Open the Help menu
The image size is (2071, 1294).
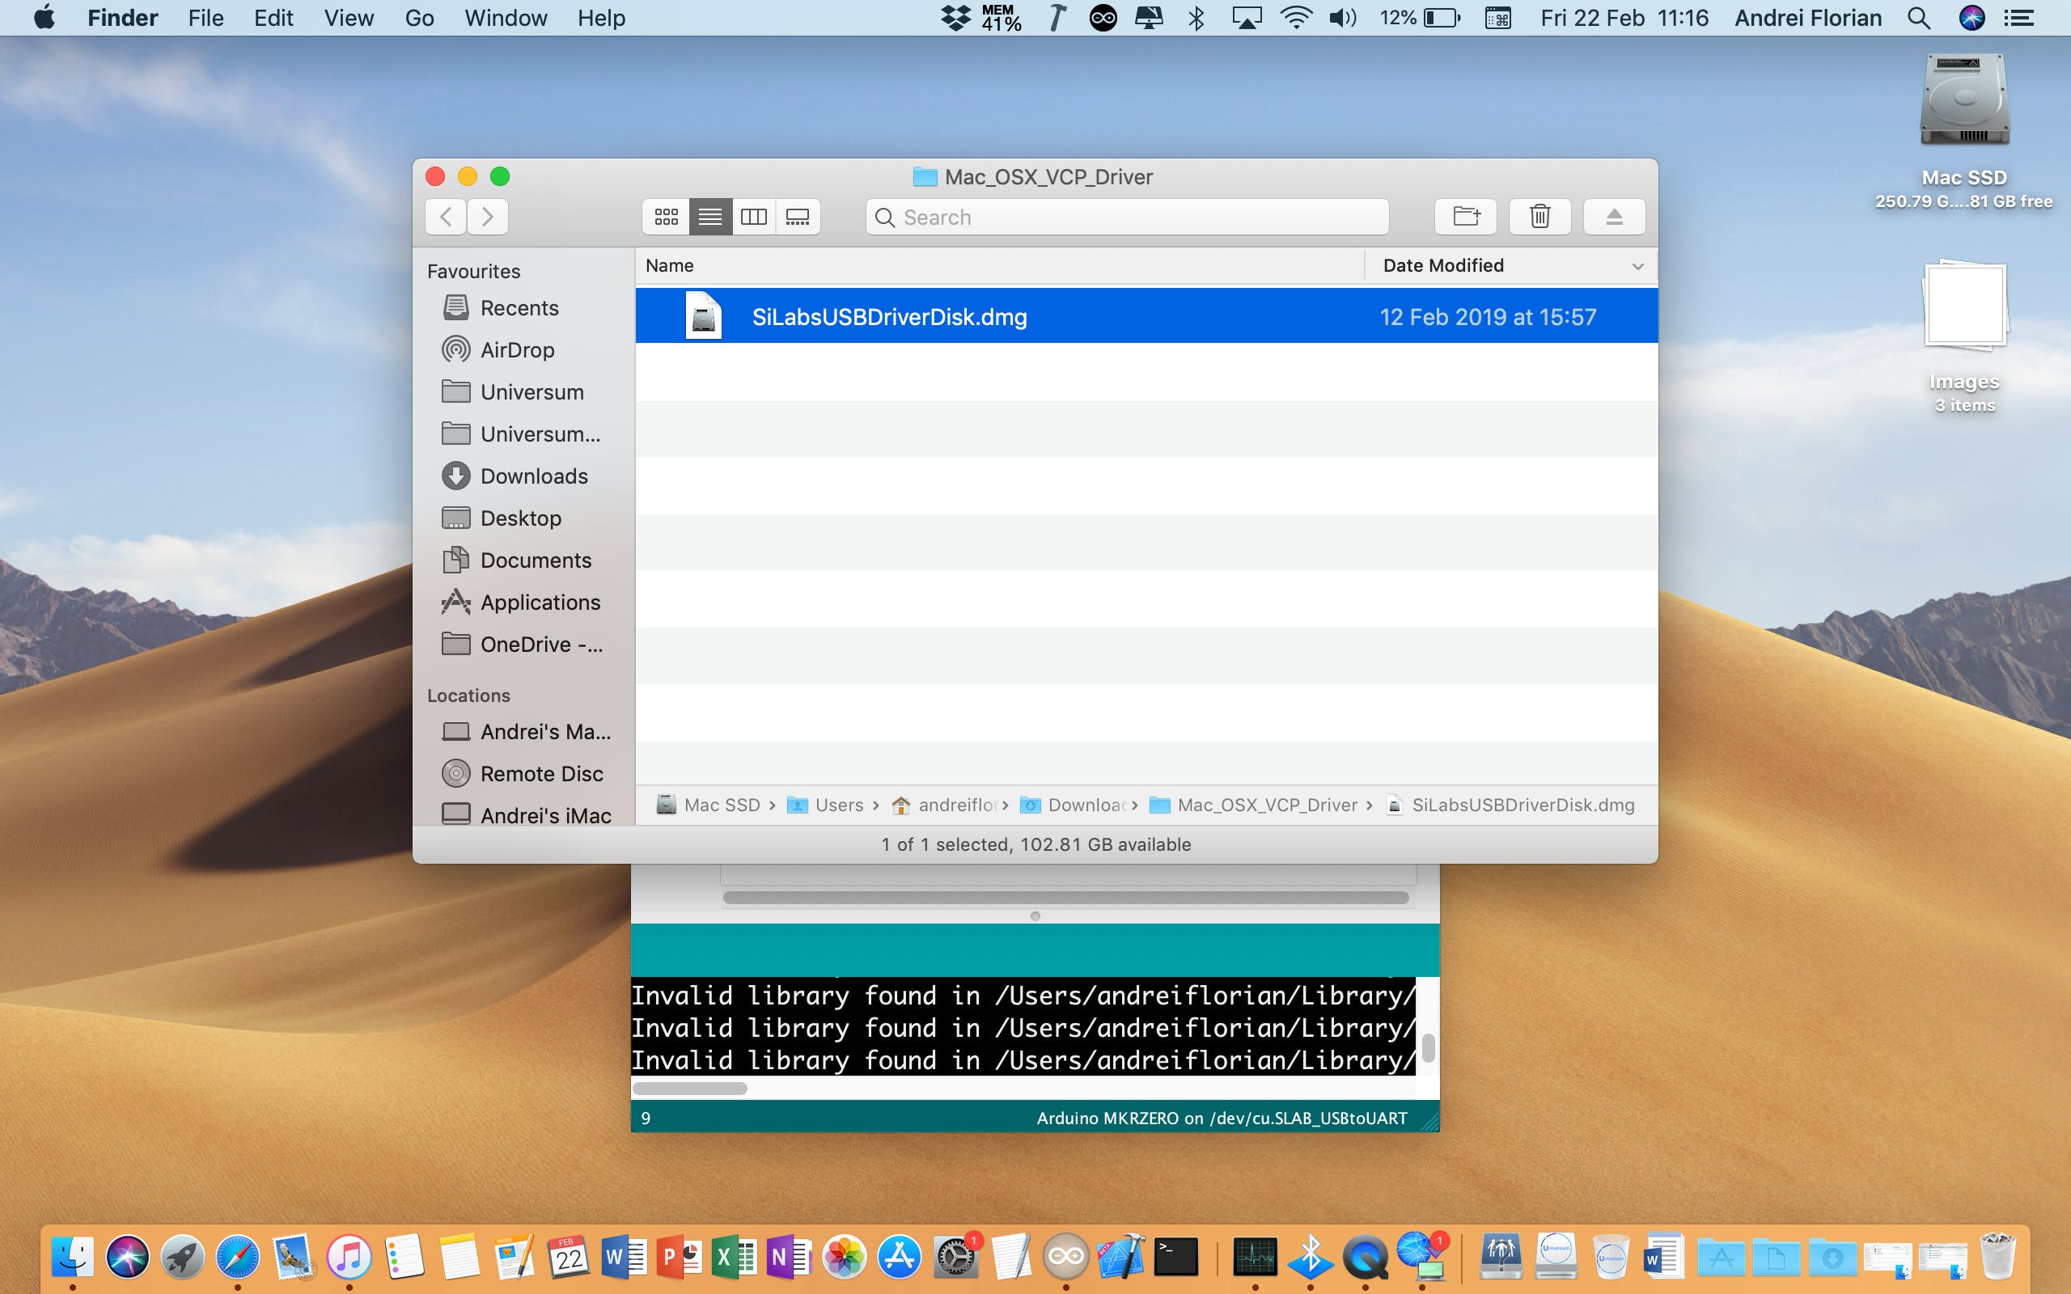coord(601,18)
